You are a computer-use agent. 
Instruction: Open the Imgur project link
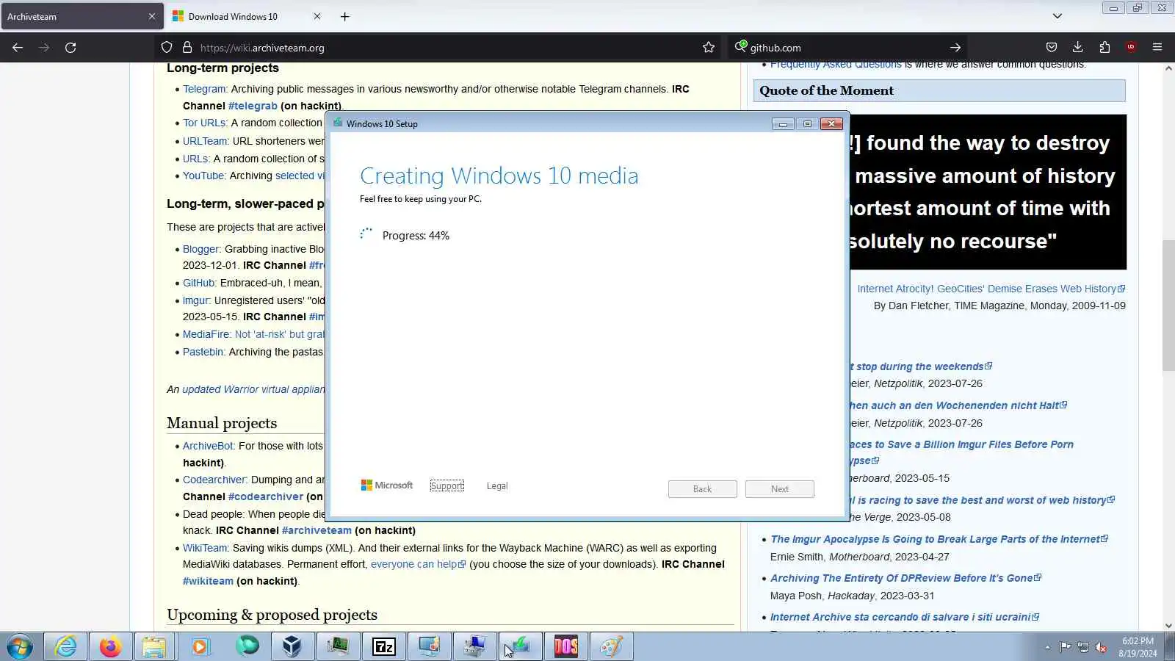coord(197,300)
